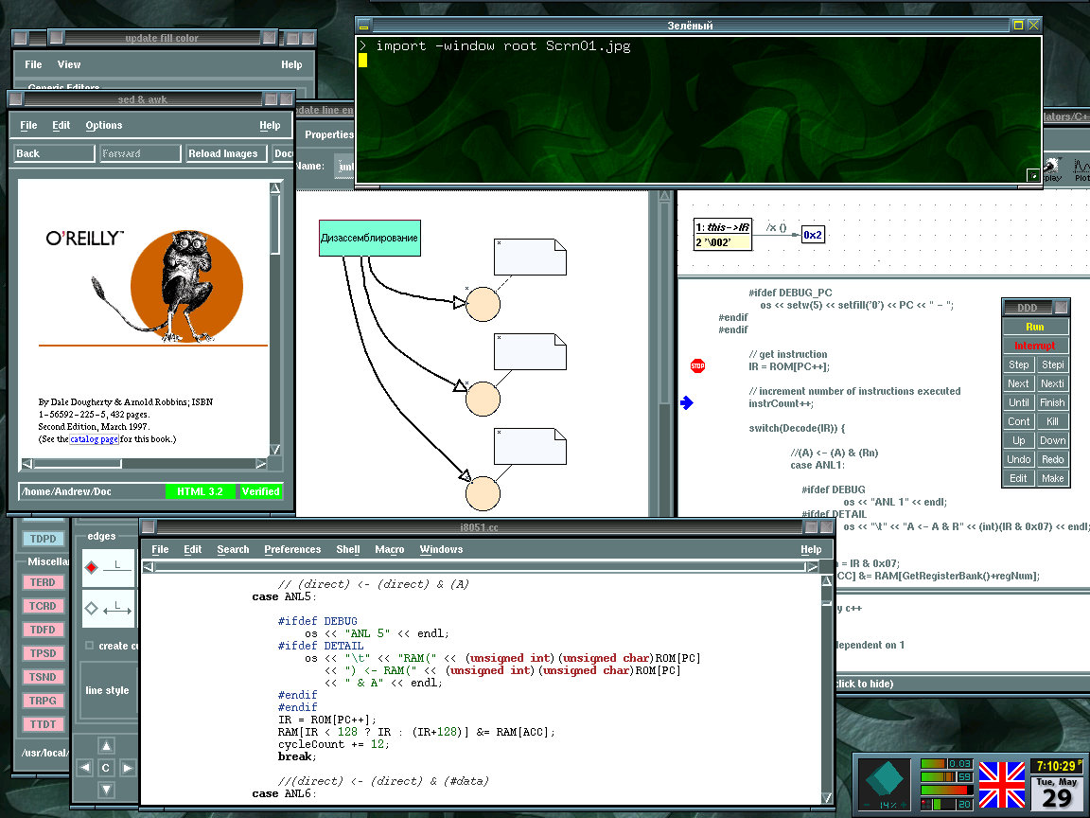The height and width of the screenshot is (818, 1090).
Task: Follow the catalog page hyperlink
Action: tap(95, 439)
